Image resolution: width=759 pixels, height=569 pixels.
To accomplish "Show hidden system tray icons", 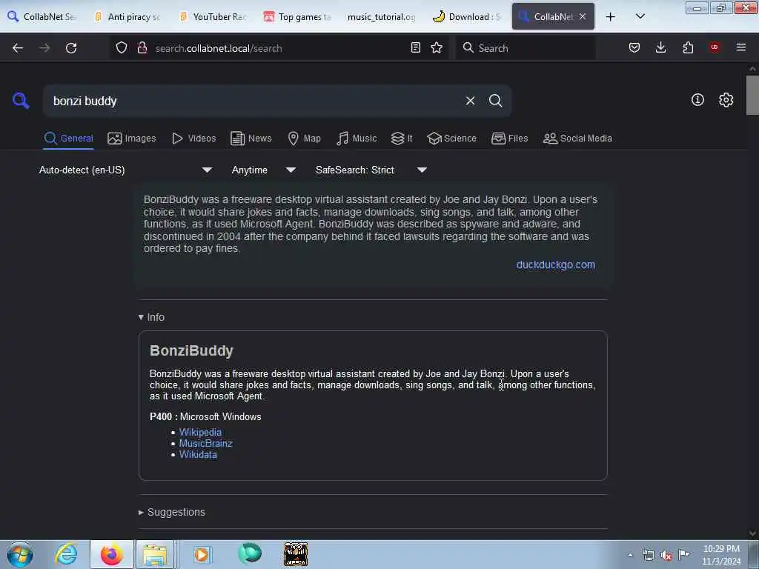I will coord(630,556).
